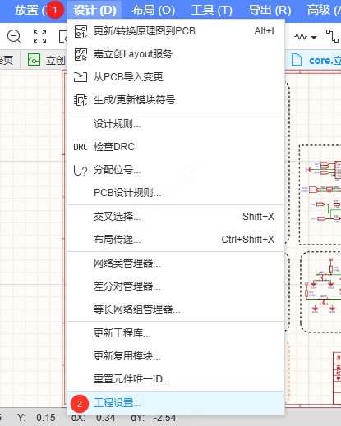Open 差分对管理器...
This screenshot has height=426, width=341.
pos(176,286)
